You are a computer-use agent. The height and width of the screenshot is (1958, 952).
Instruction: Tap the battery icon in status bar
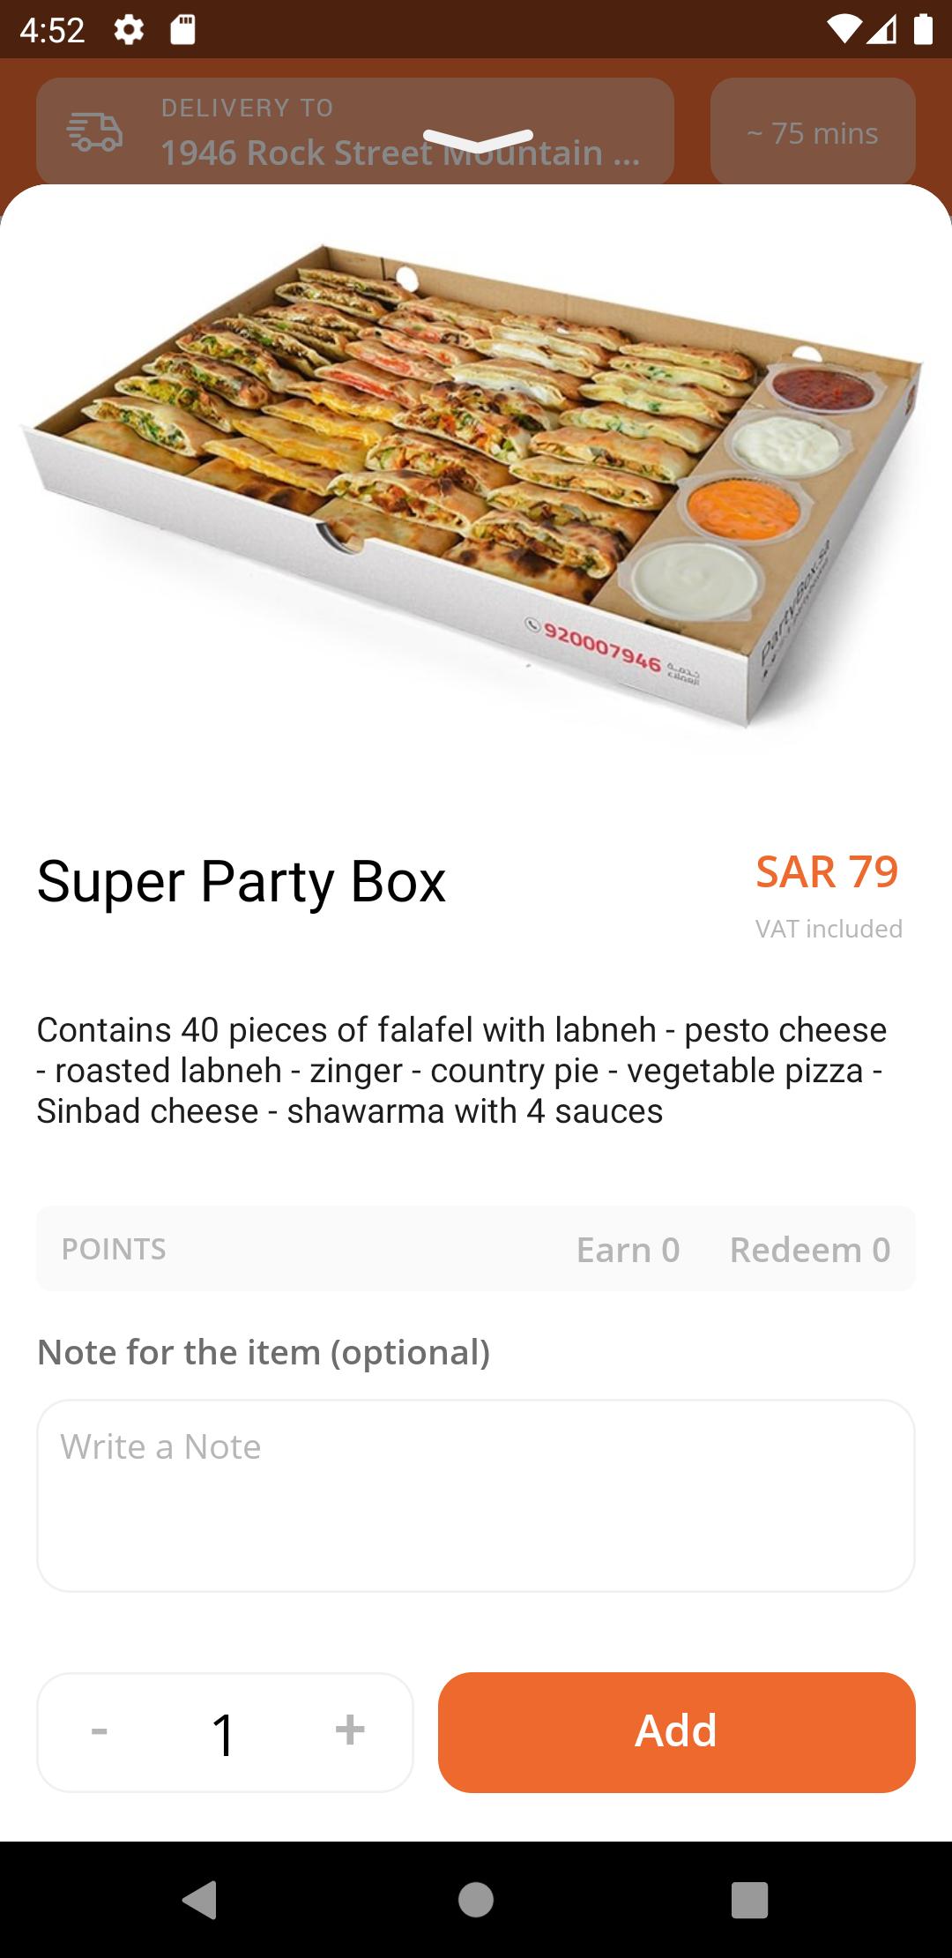coord(923,30)
